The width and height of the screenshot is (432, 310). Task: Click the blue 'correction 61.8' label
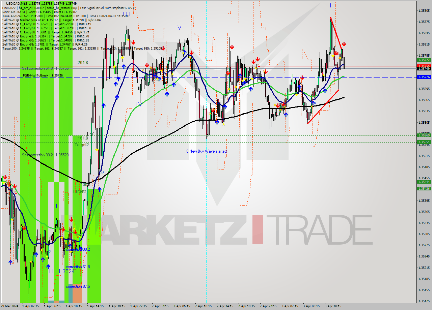[x=78, y=267]
